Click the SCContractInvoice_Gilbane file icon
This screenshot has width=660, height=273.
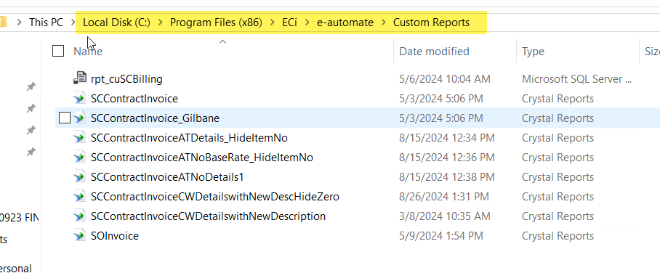click(x=79, y=118)
